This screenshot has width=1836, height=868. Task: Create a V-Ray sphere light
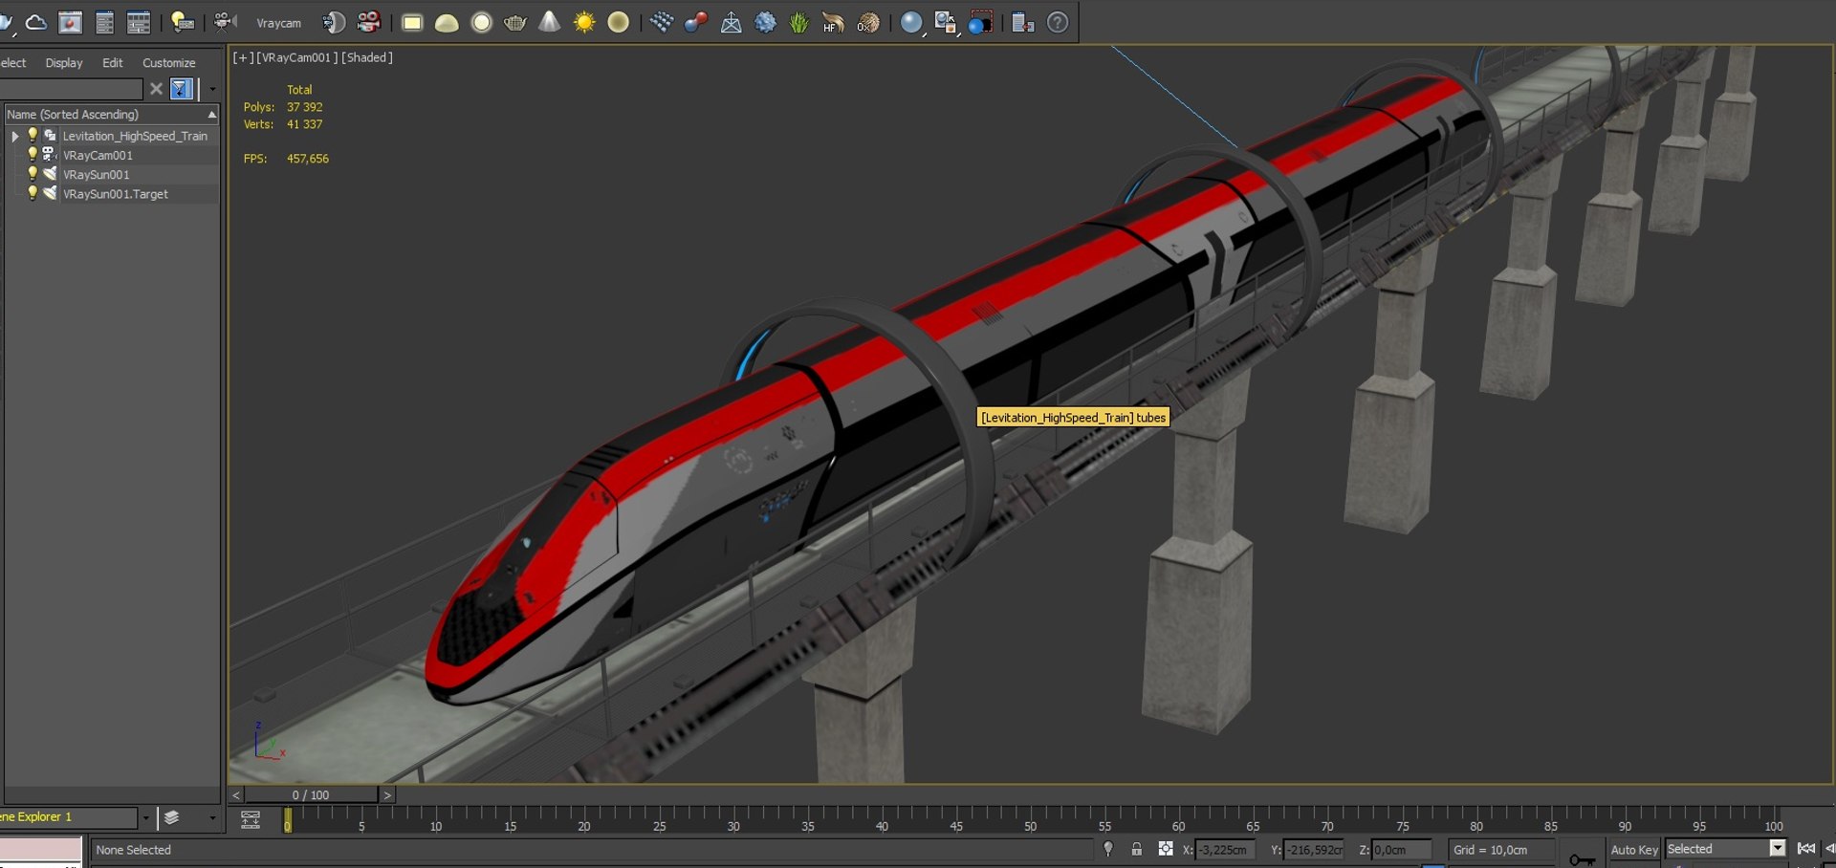coord(482,22)
